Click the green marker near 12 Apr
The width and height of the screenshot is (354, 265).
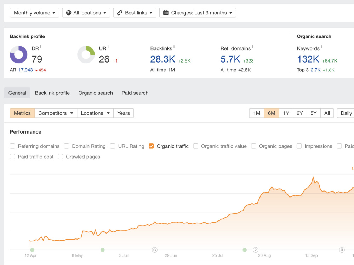pos(32,250)
